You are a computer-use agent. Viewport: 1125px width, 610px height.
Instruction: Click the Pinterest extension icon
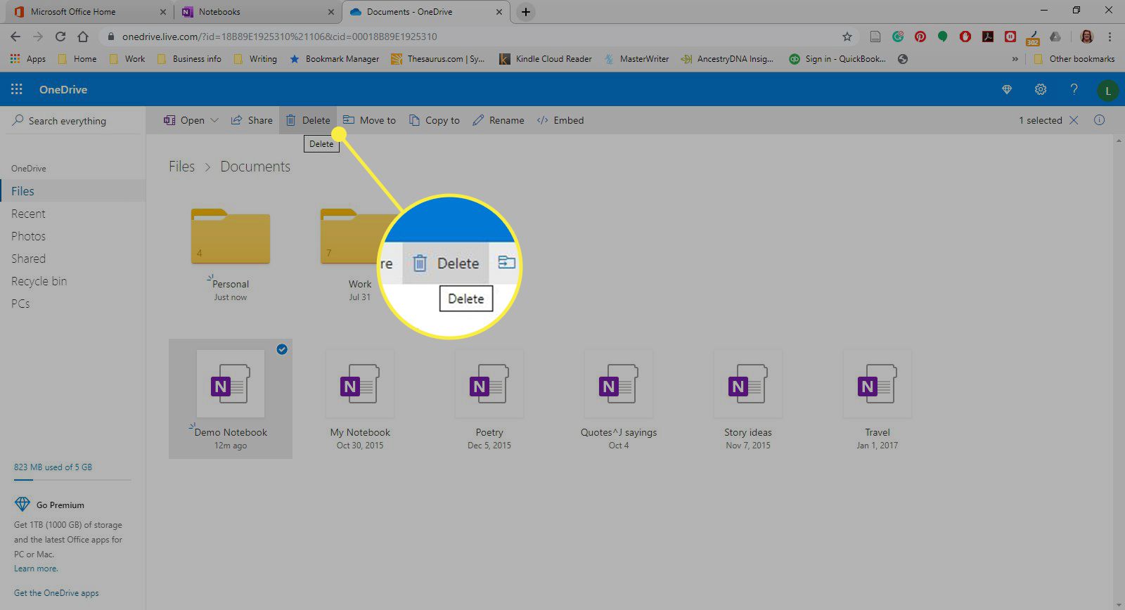[x=920, y=37]
